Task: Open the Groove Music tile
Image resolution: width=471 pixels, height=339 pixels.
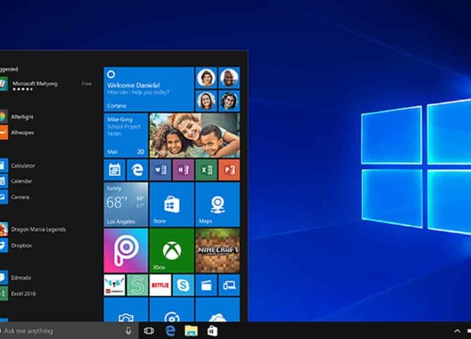Action: (x=171, y=310)
